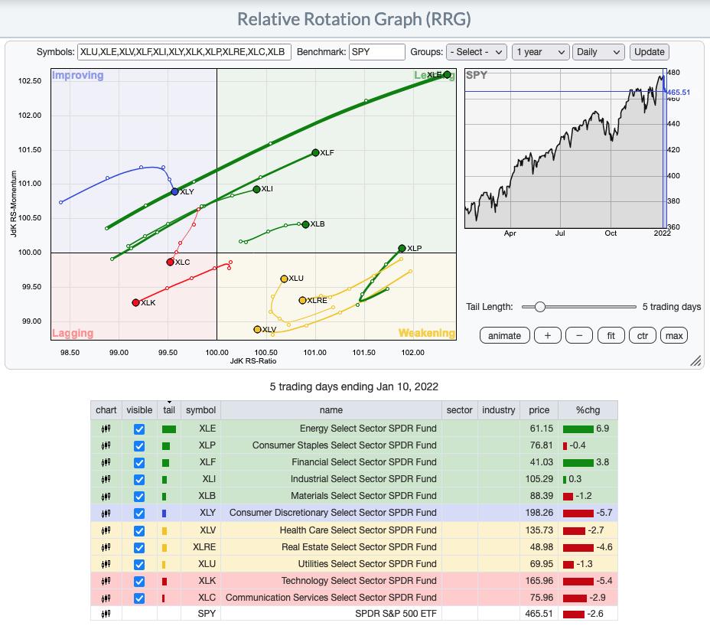Open the chart icon for XLB row
Image resolution: width=710 pixels, height=626 pixels.
[106, 497]
